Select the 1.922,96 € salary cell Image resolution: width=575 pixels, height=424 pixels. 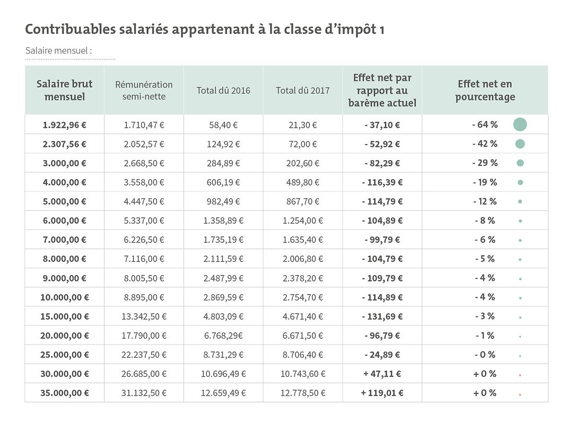(x=64, y=125)
